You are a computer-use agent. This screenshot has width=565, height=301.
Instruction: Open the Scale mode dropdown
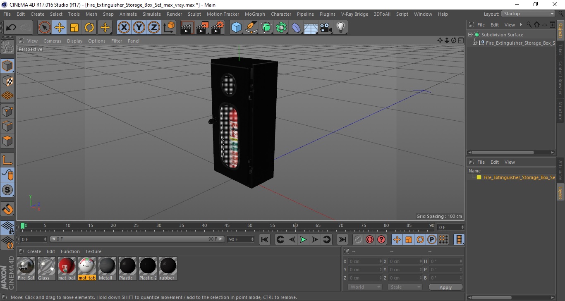point(405,287)
